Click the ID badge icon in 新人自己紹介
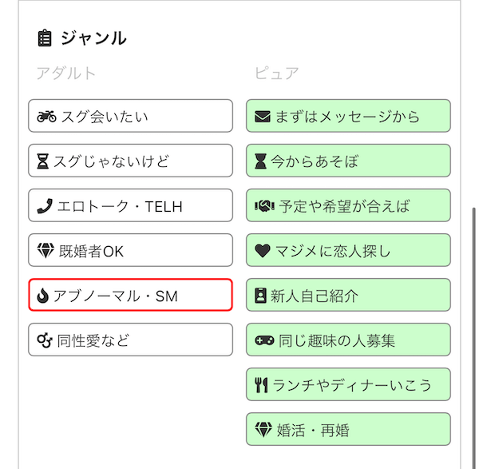 click(x=260, y=296)
